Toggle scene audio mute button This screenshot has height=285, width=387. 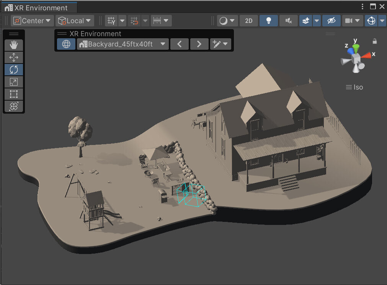[289, 21]
